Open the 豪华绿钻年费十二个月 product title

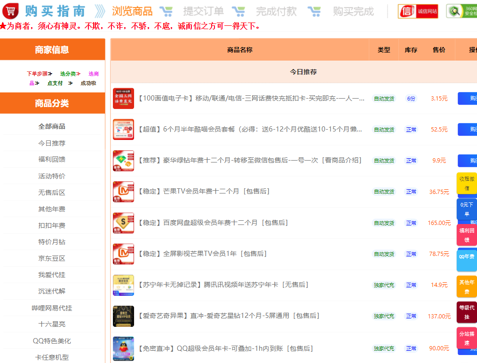250,161
